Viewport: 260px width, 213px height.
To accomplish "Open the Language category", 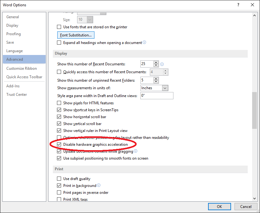I will point(24,51).
